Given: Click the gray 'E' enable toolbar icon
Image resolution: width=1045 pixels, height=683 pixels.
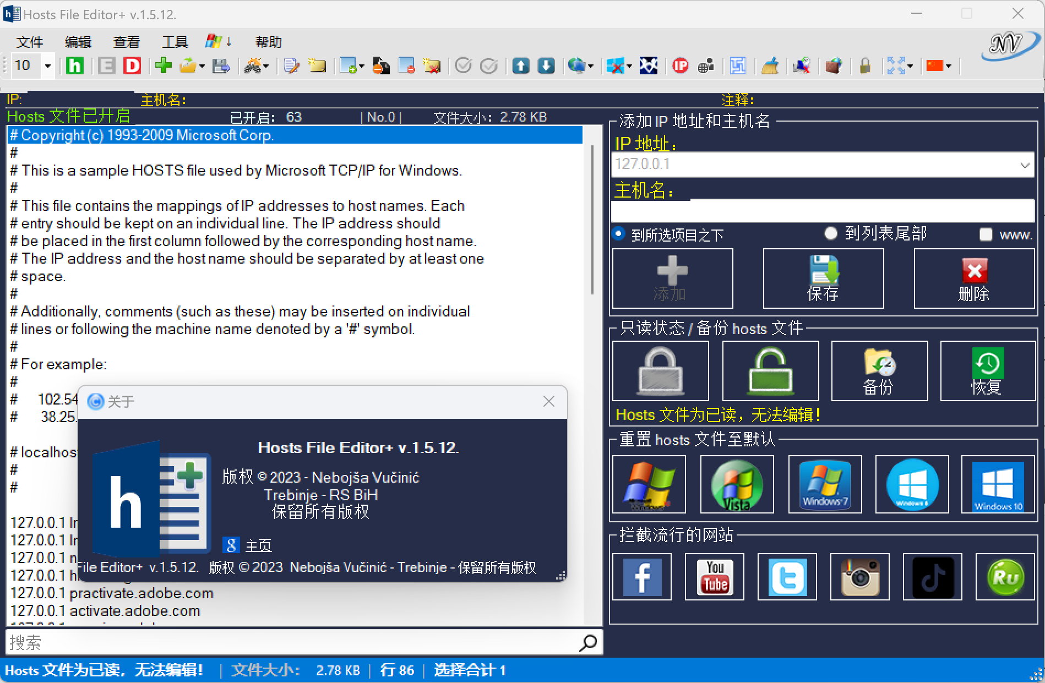Looking at the screenshot, I should click(106, 66).
